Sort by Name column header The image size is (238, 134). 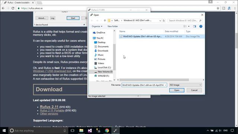click(x=122, y=31)
